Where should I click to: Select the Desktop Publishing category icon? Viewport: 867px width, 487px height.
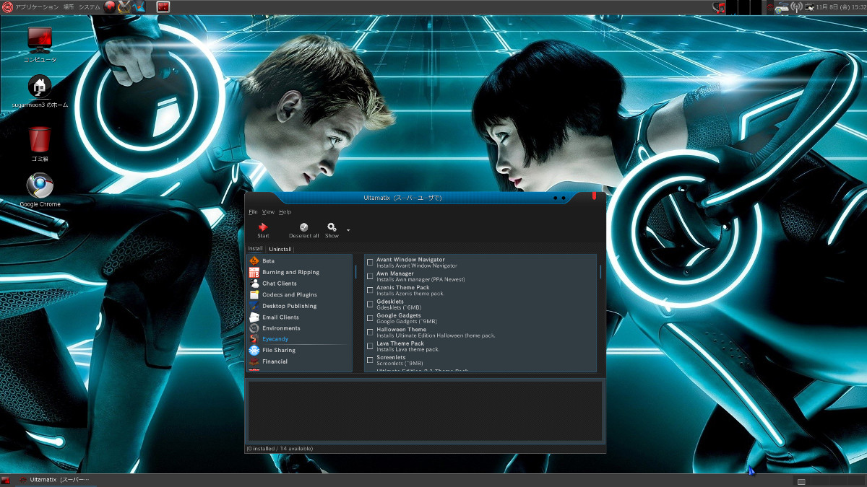254,306
